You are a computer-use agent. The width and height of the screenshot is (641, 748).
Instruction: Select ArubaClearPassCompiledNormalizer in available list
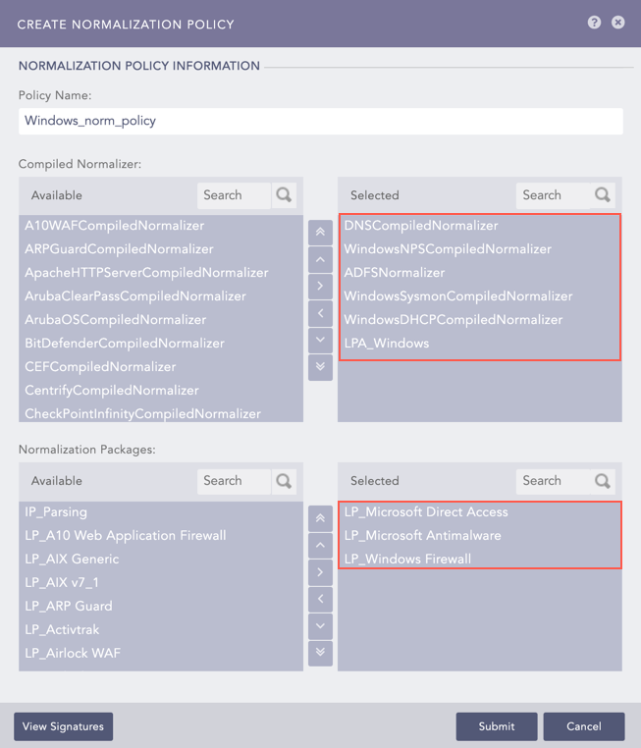135,295
